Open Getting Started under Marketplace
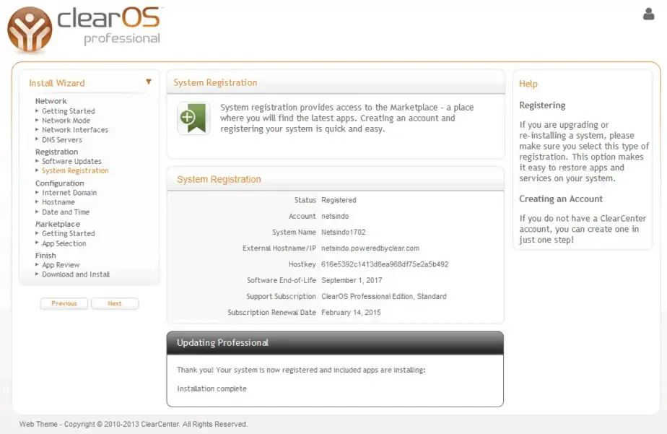 [x=68, y=233]
